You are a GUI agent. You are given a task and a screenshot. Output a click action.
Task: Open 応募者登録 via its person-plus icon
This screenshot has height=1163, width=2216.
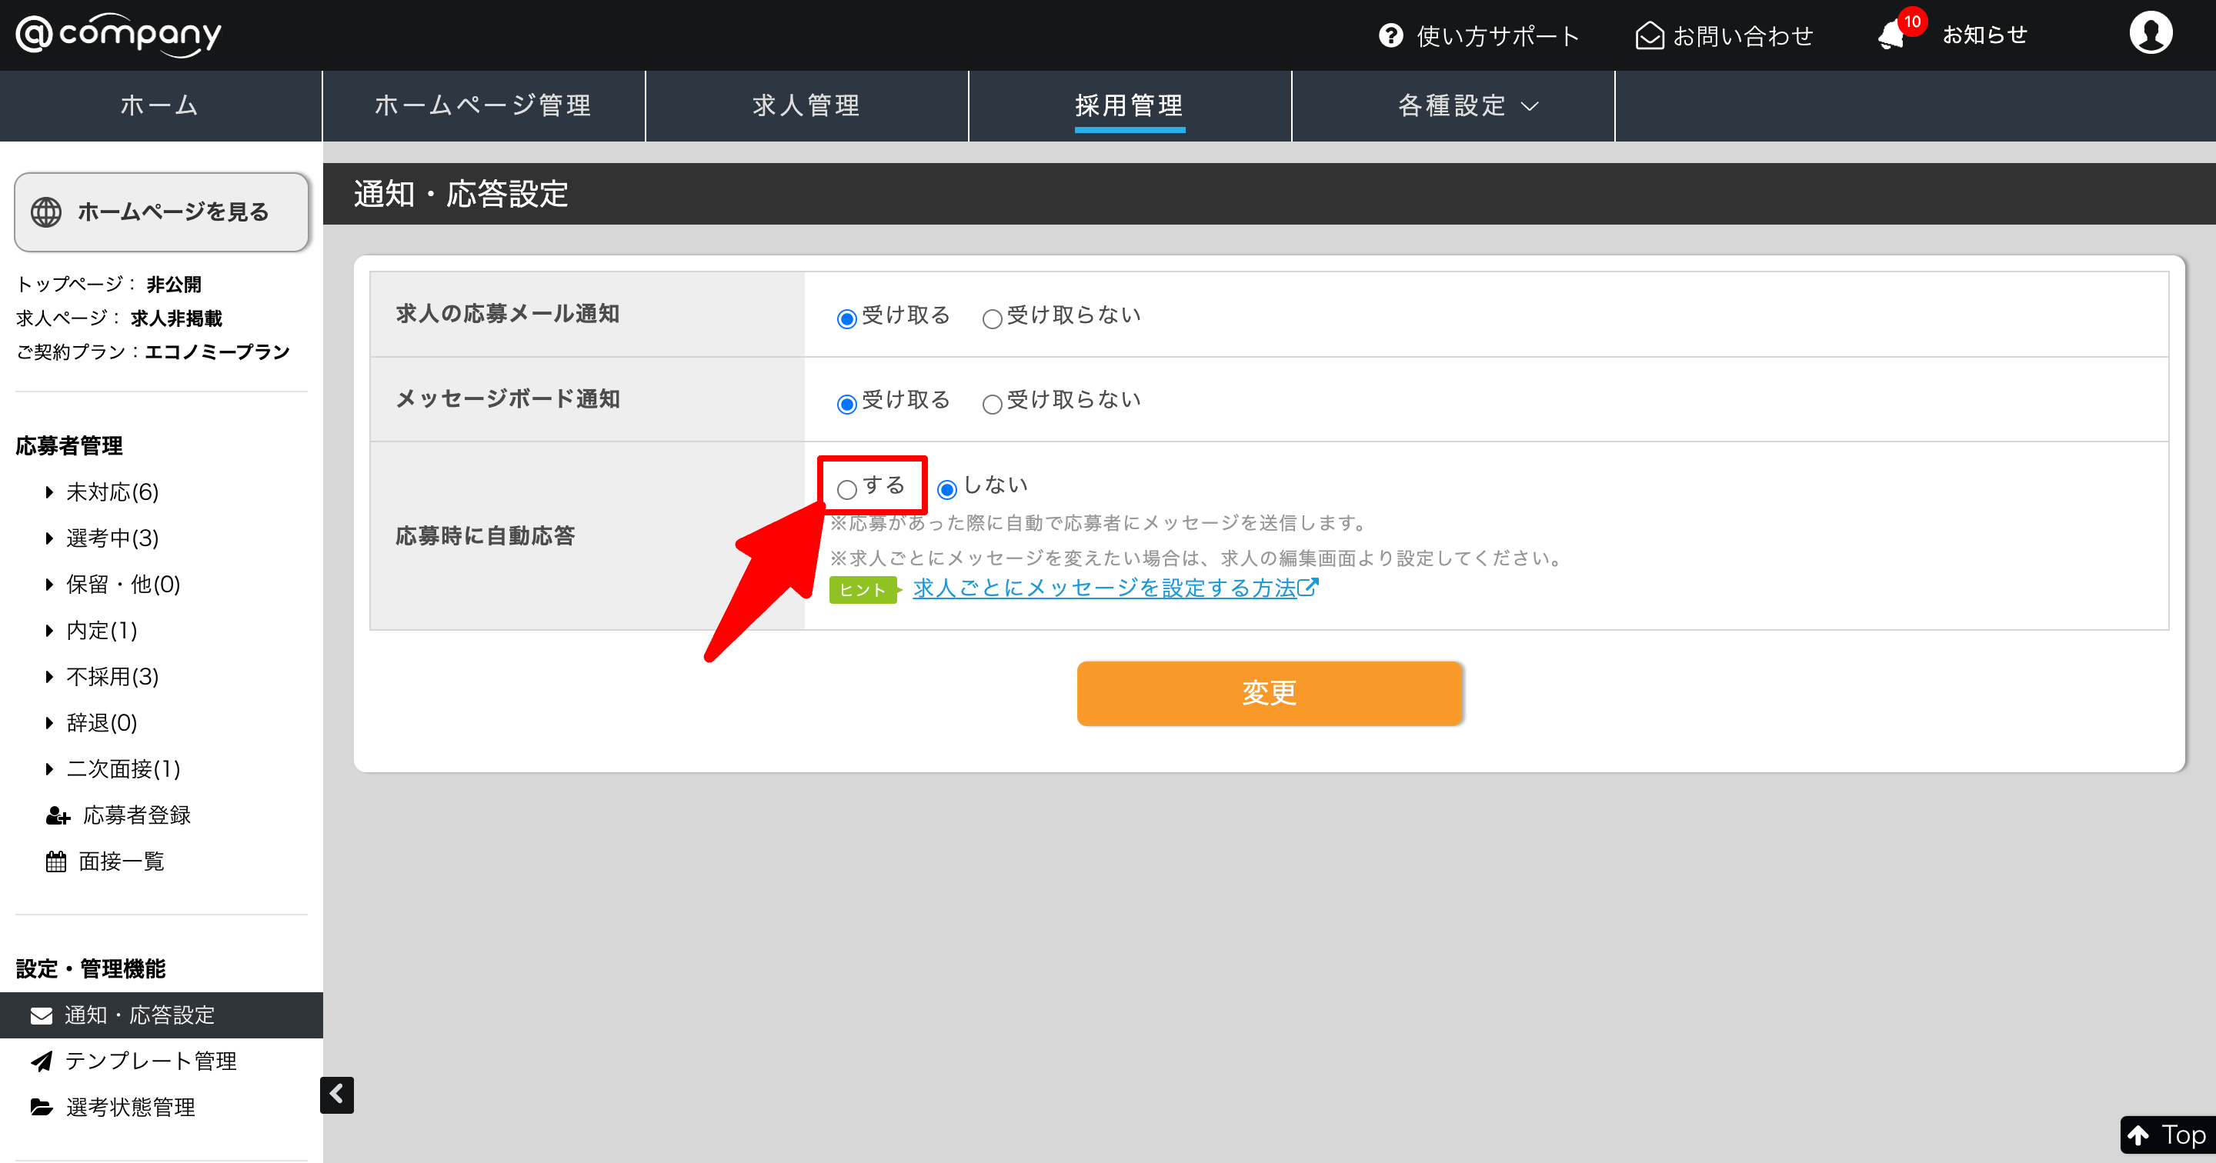coord(58,815)
